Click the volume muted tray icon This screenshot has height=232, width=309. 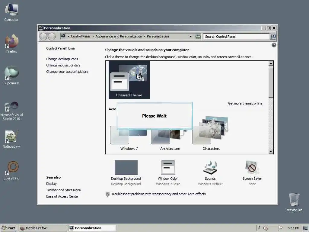point(266,228)
